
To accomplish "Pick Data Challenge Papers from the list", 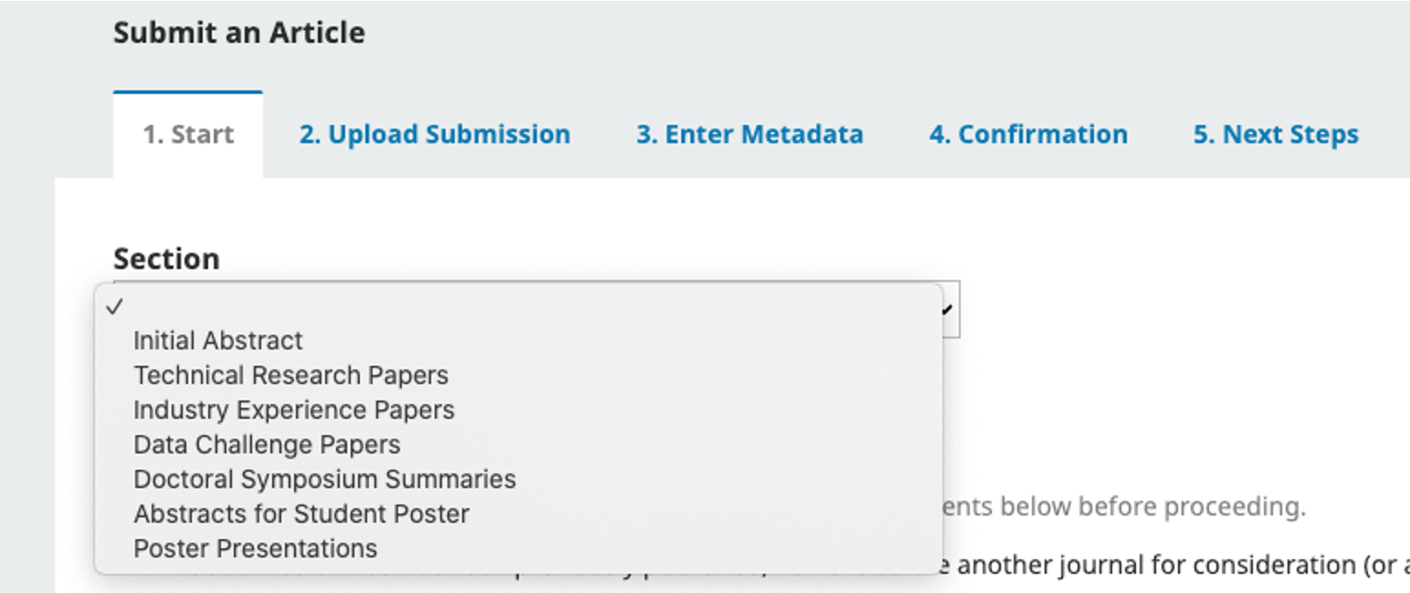I will coord(266,444).
